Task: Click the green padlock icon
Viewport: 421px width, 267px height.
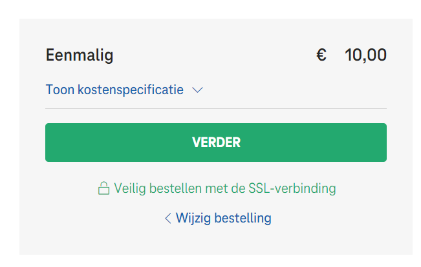Action: 103,188
